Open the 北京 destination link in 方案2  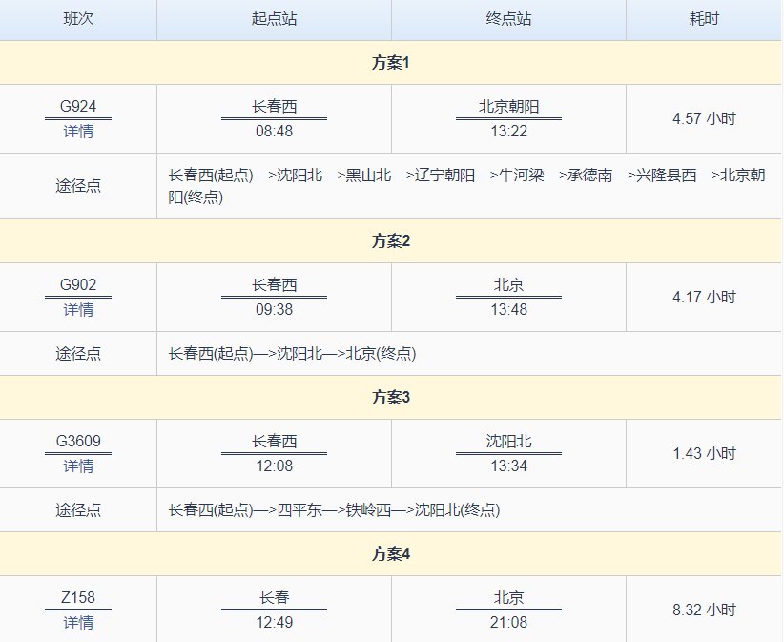(x=508, y=284)
